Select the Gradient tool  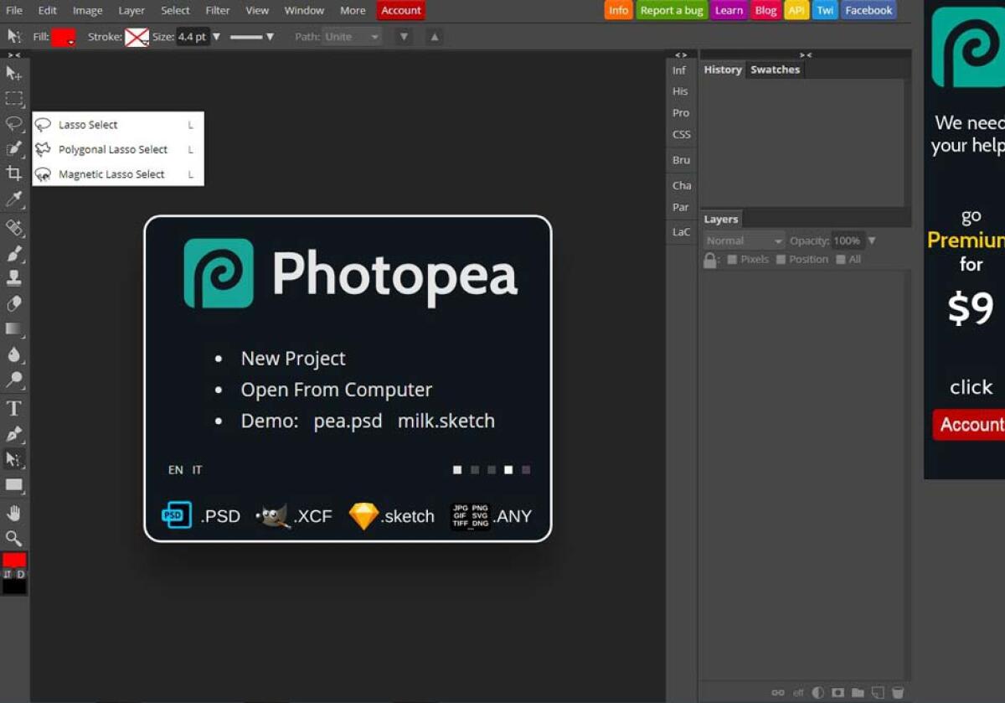(14, 328)
